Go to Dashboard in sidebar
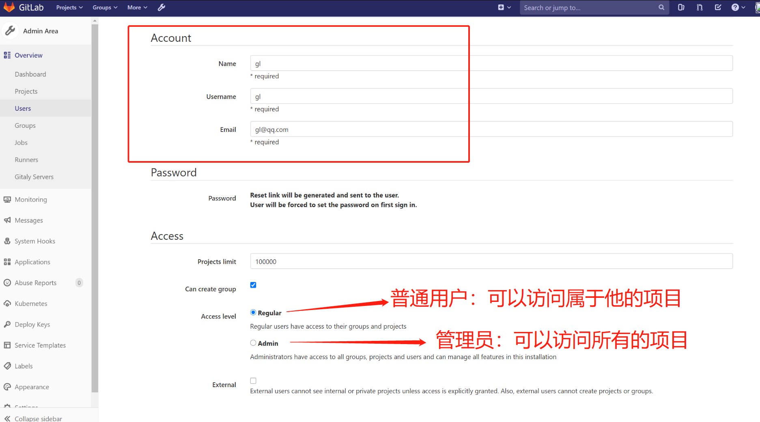This screenshot has width=760, height=422. (30, 74)
